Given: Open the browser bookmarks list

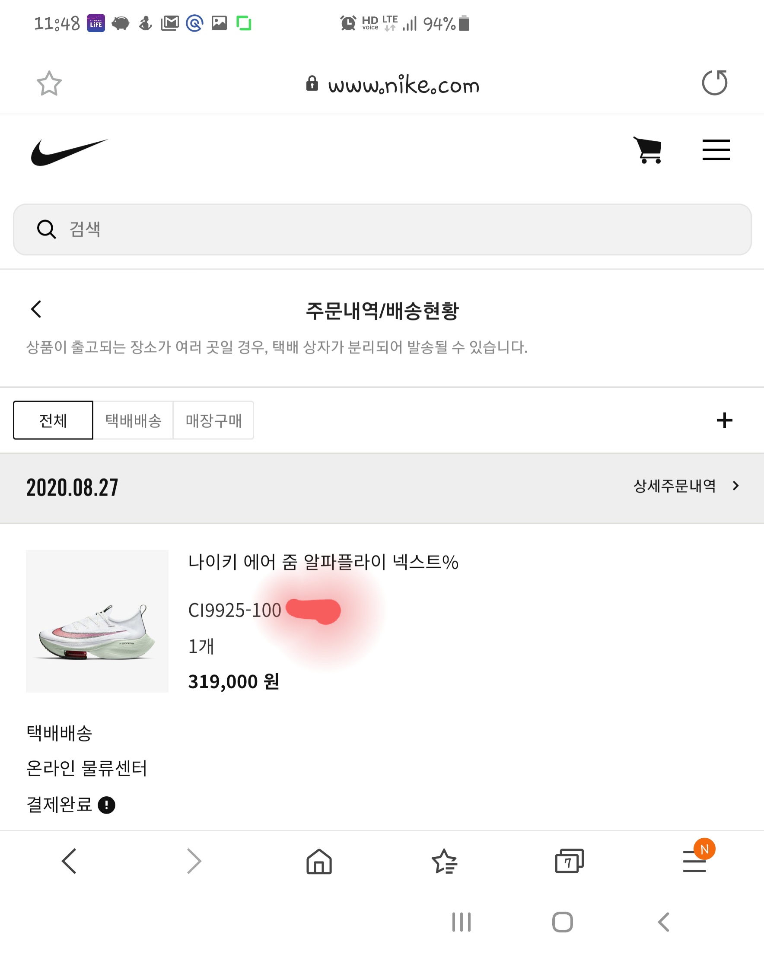Looking at the screenshot, I should coord(444,861).
